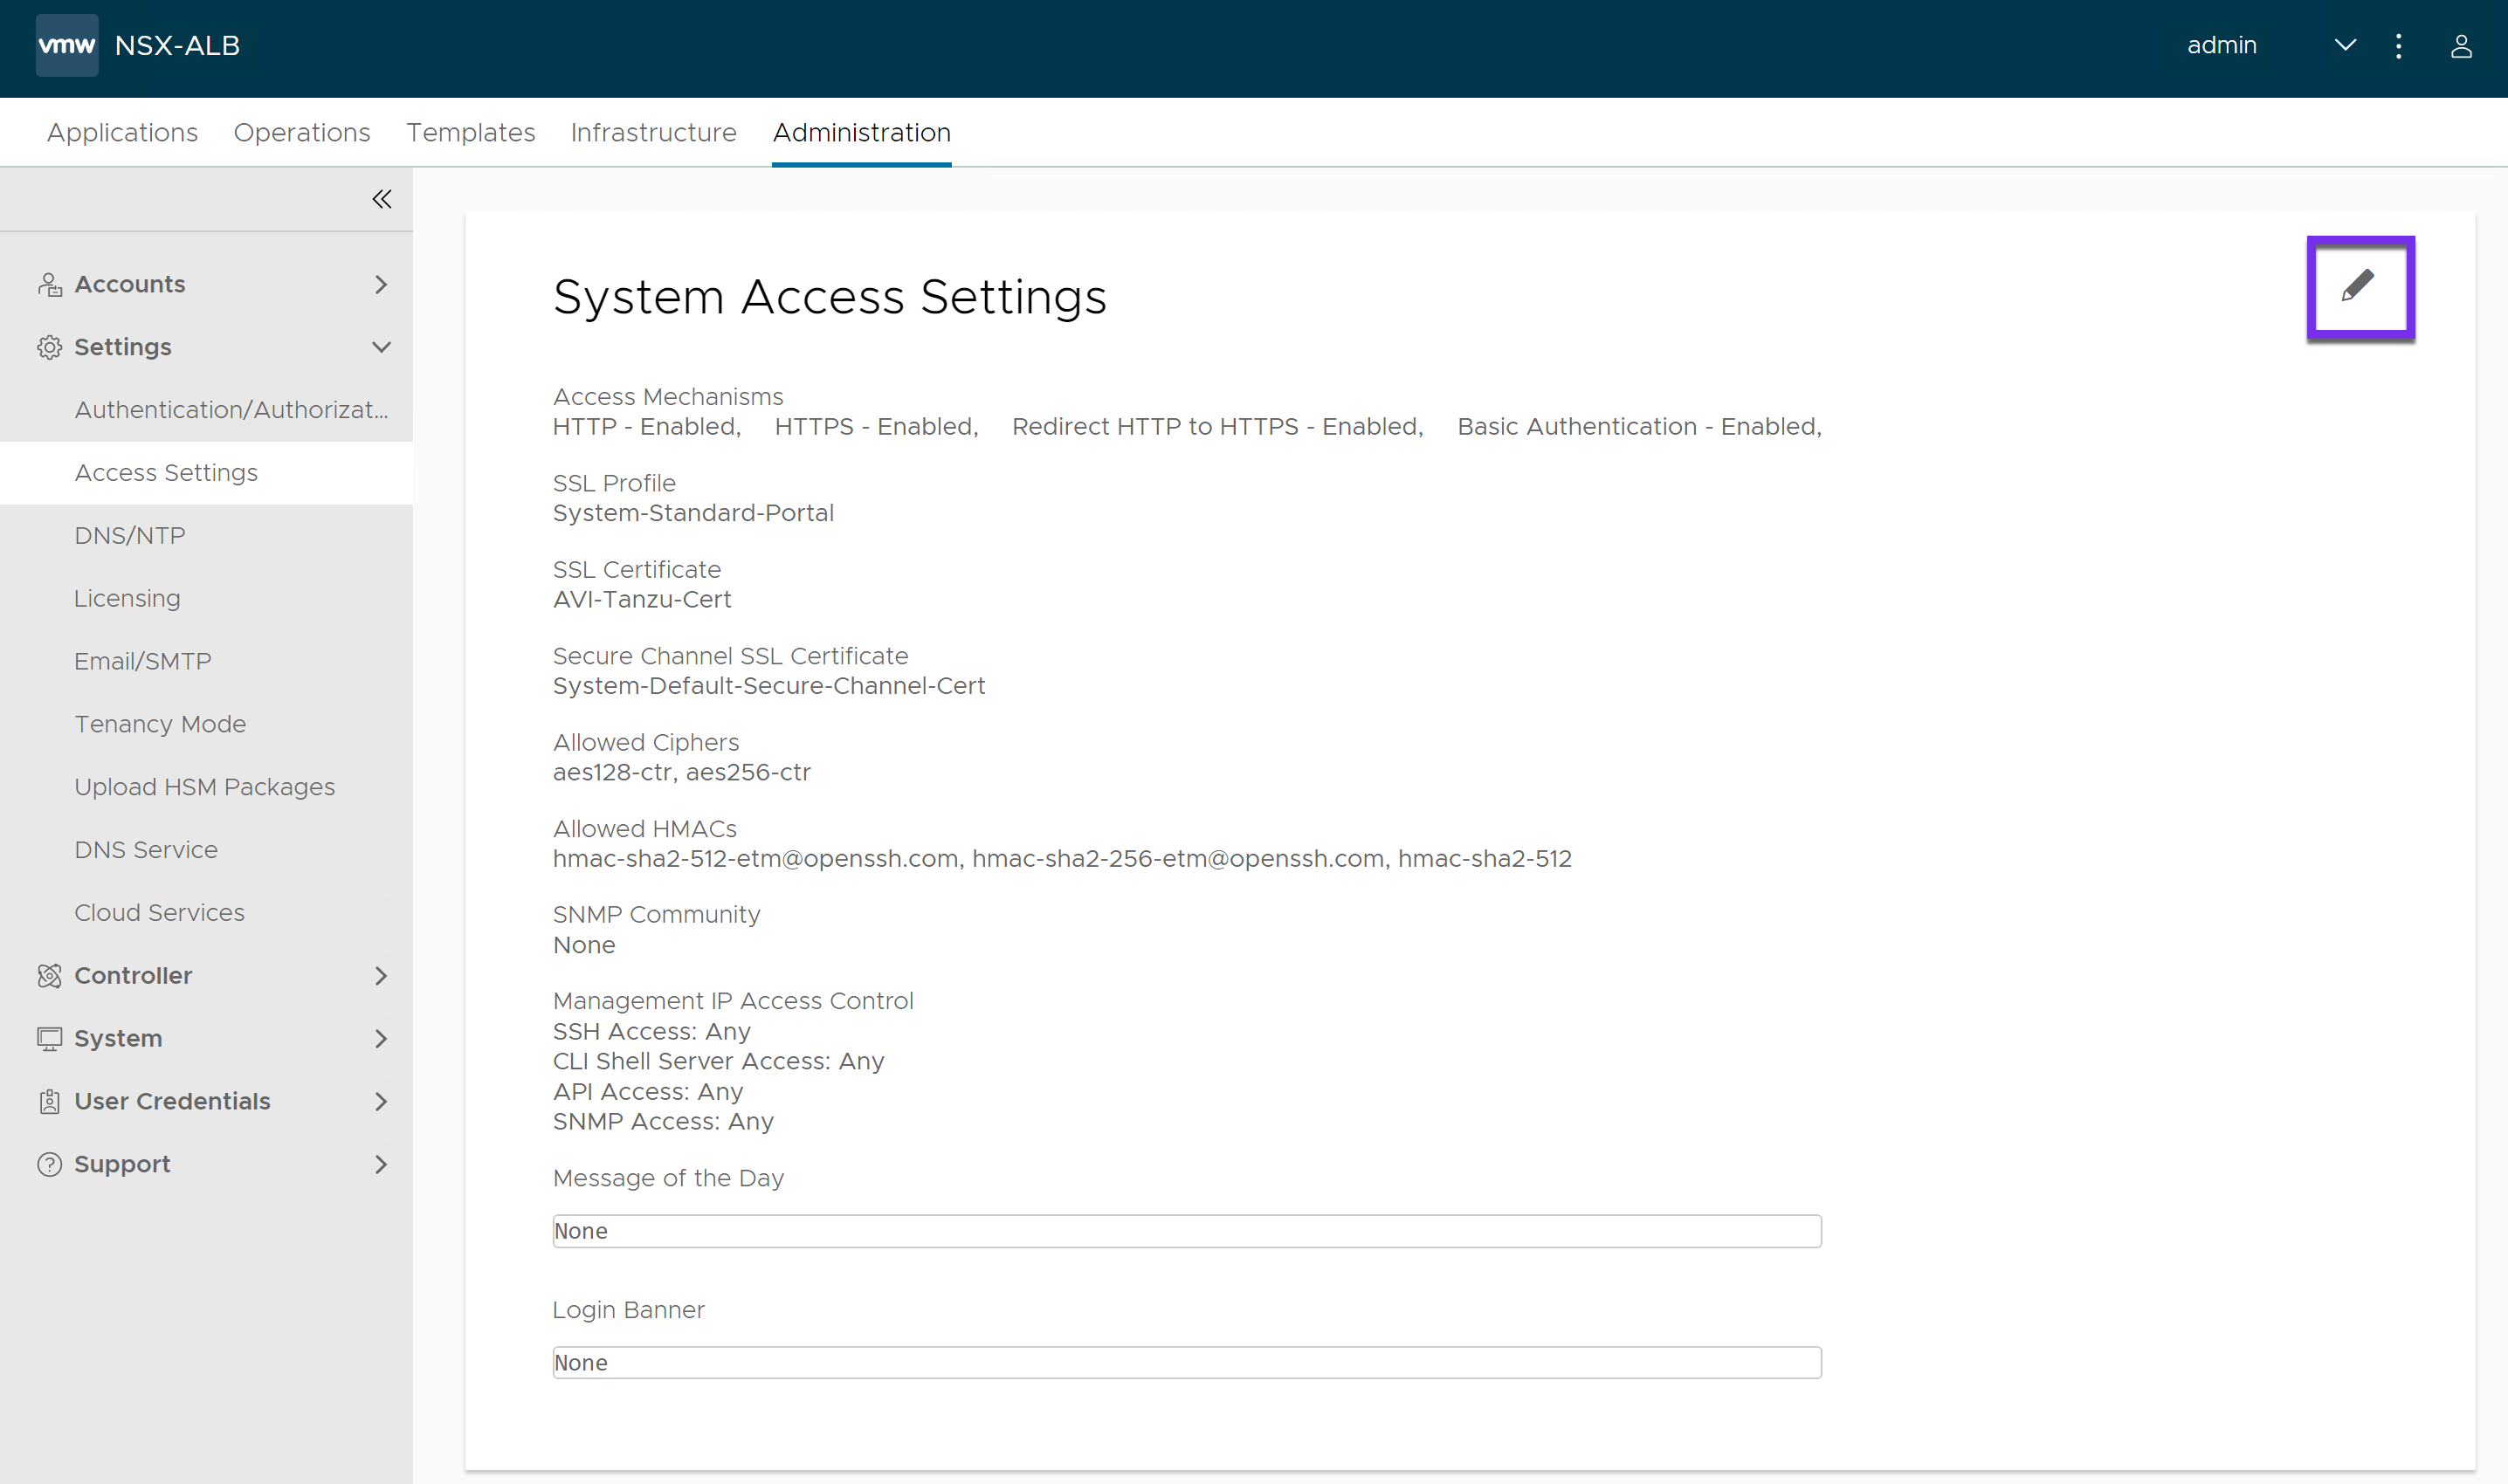This screenshot has width=2508, height=1484.
Task: Collapse the Settings section chevron
Action: tap(381, 347)
